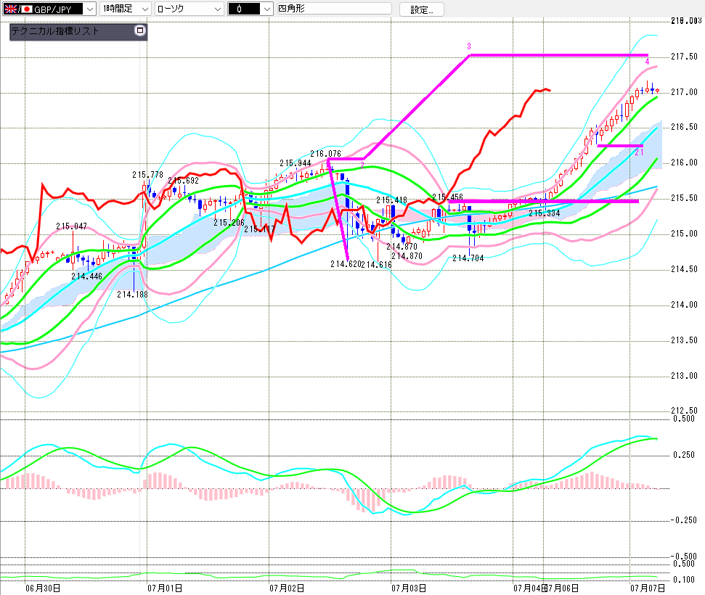Open the 1時間足 timeframe dropdown
The image size is (705, 595).
coord(125,9)
